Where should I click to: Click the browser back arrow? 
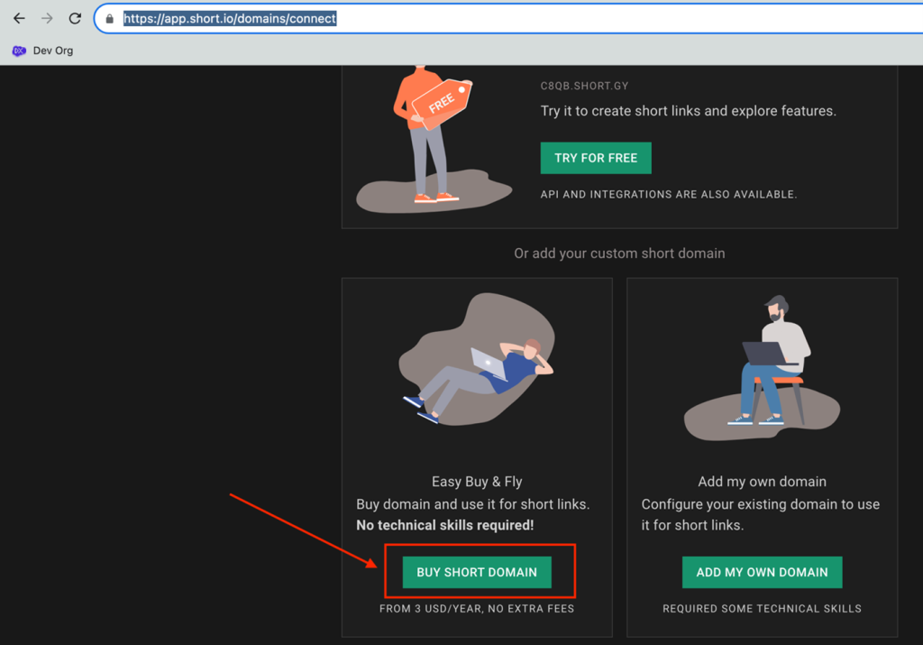[19, 18]
